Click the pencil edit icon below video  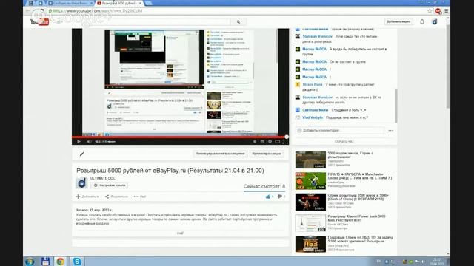coord(81,154)
